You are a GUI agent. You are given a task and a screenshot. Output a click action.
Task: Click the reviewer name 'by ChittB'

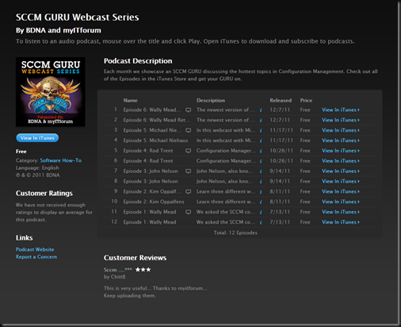(x=114, y=277)
